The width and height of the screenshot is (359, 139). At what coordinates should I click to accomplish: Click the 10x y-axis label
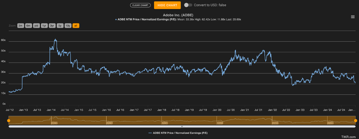(3, 93)
